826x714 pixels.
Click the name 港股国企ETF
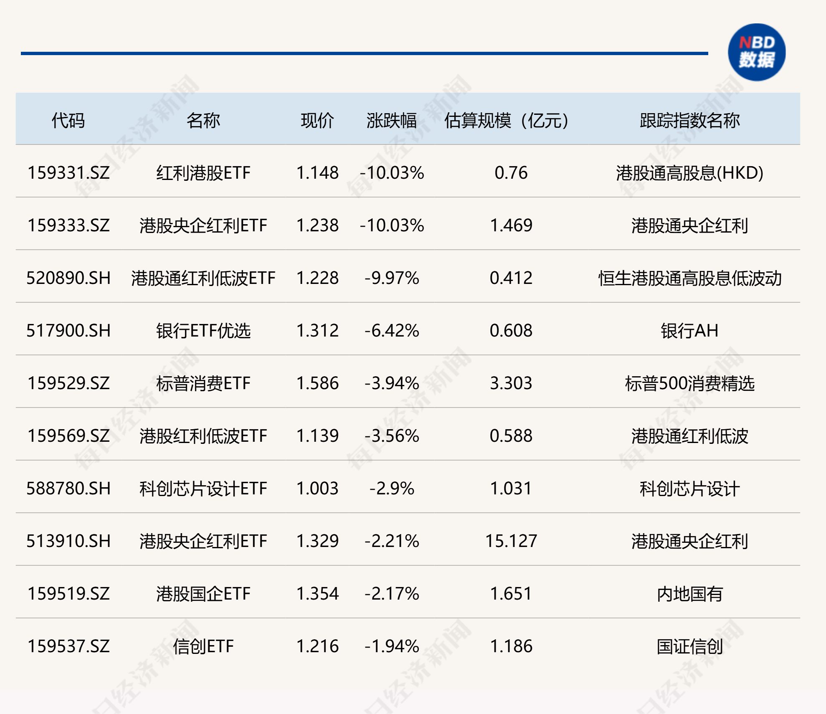(203, 594)
